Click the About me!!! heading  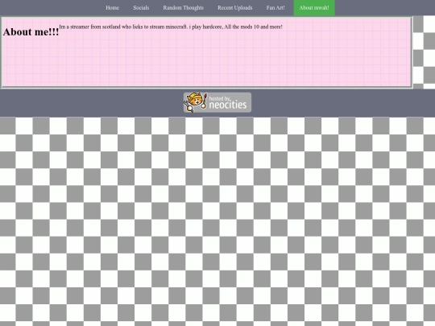31,32
